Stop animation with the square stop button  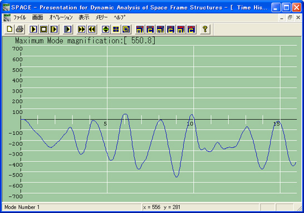pyautogui.click(x=43, y=30)
